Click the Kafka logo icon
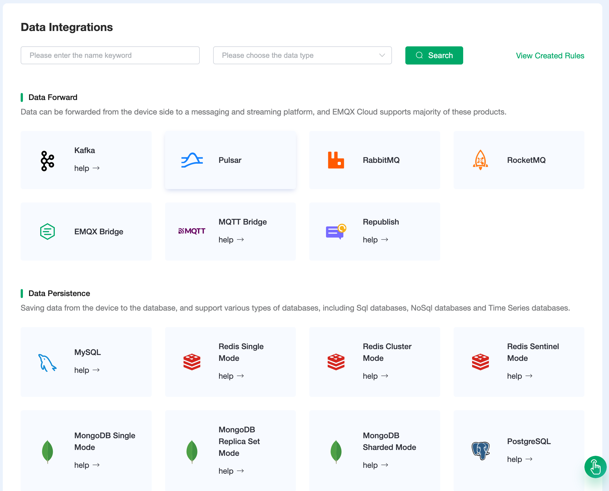 (47, 161)
